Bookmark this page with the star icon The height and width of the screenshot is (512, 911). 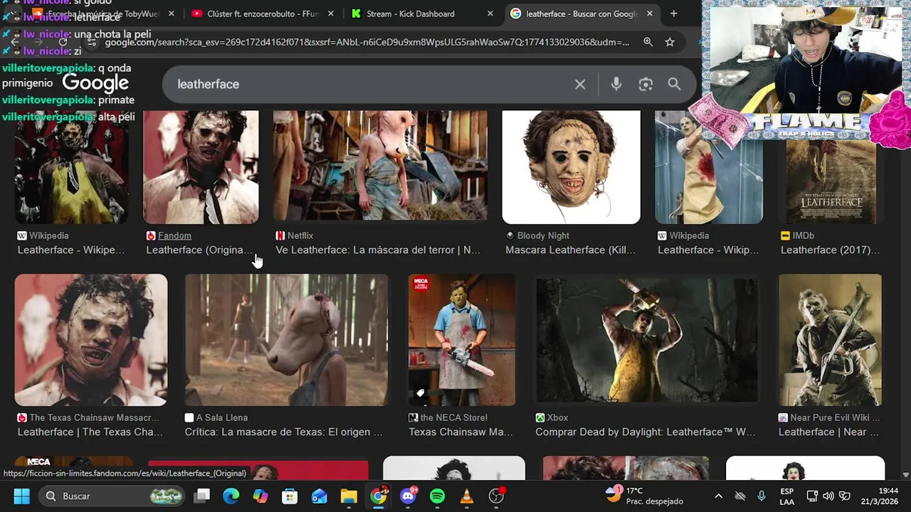coord(670,42)
